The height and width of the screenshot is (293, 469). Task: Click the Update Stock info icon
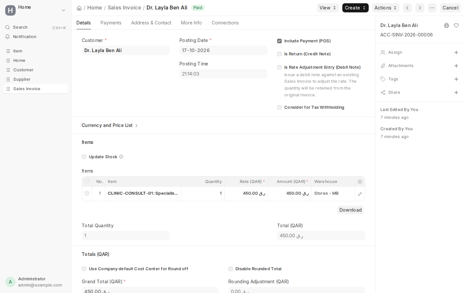(x=121, y=157)
